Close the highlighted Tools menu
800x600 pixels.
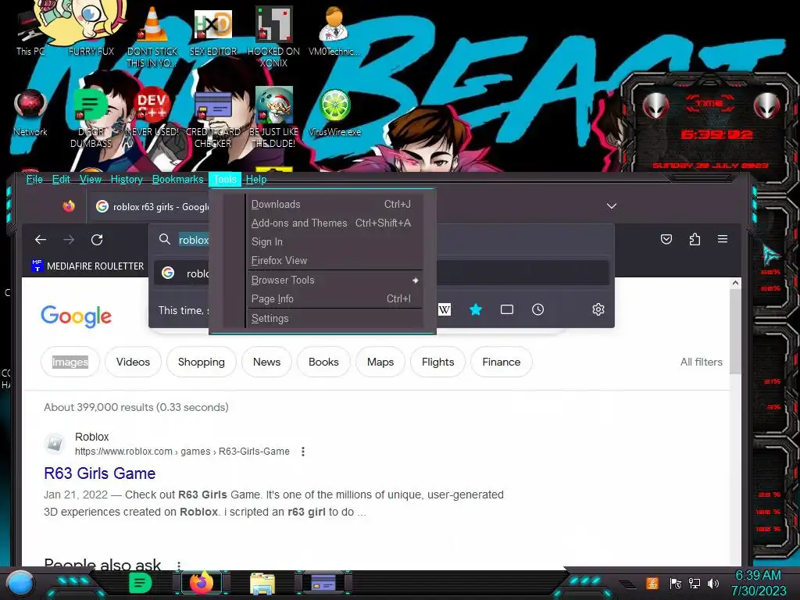(x=224, y=179)
